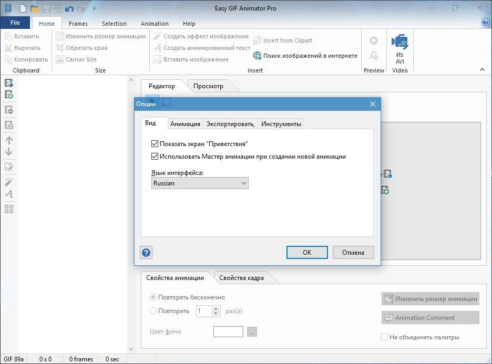
Task: Click Insert from Clipart
Action: [x=283, y=40]
